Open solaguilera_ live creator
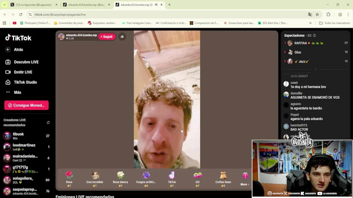 click(26, 180)
